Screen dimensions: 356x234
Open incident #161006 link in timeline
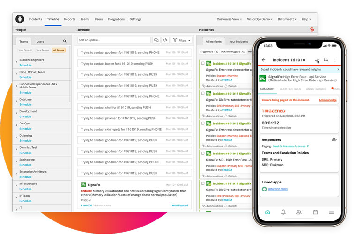tap(86, 205)
